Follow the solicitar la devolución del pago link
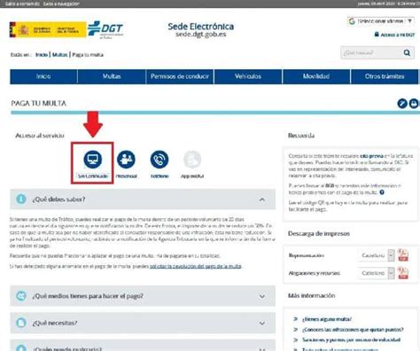Screen dimensions: 420x351 196,266
